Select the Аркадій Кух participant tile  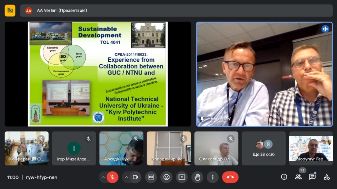(121, 148)
